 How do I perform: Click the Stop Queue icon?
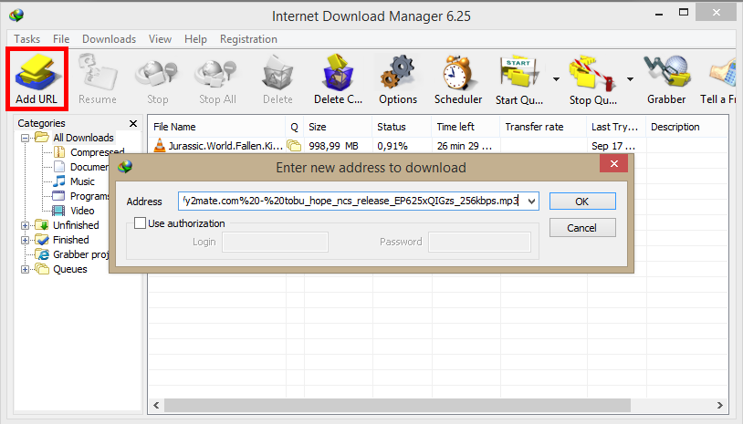pyautogui.click(x=592, y=73)
